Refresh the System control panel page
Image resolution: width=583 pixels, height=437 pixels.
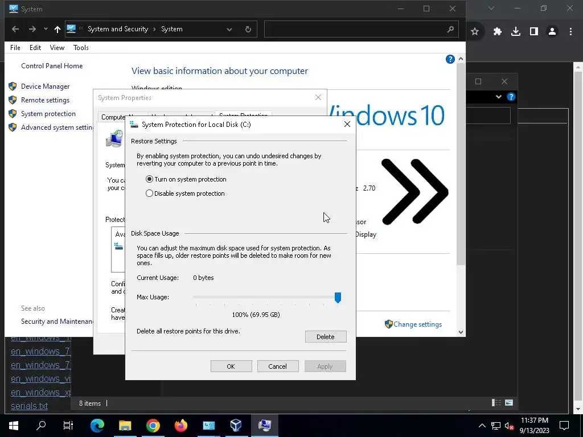tap(248, 30)
